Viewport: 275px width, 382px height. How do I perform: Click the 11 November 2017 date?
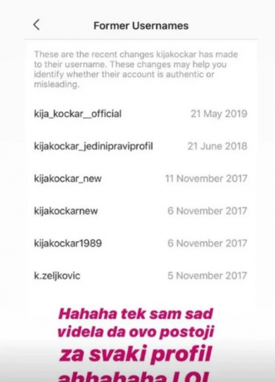(x=206, y=179)
